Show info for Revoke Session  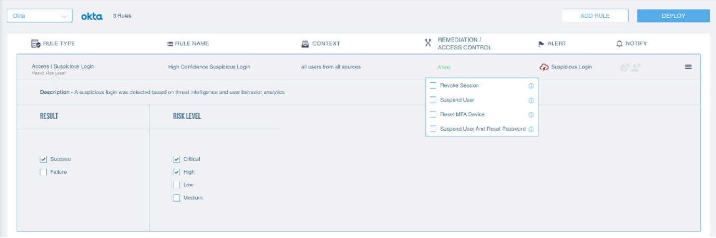coord(531,86)
